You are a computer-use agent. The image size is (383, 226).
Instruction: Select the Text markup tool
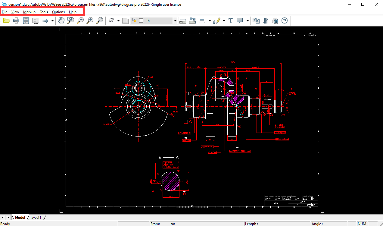(x=231, y=20)
